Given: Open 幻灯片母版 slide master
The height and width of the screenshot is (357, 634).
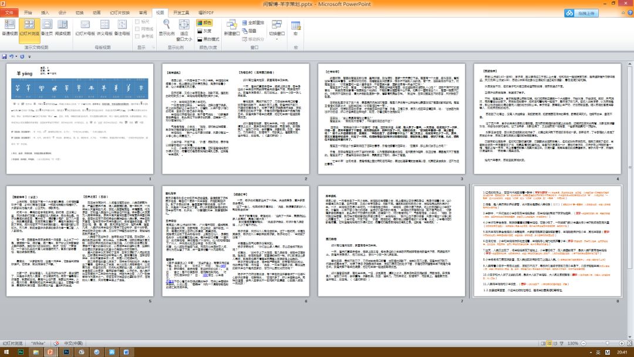Looking at the screenshot, I should click(85, 28).
